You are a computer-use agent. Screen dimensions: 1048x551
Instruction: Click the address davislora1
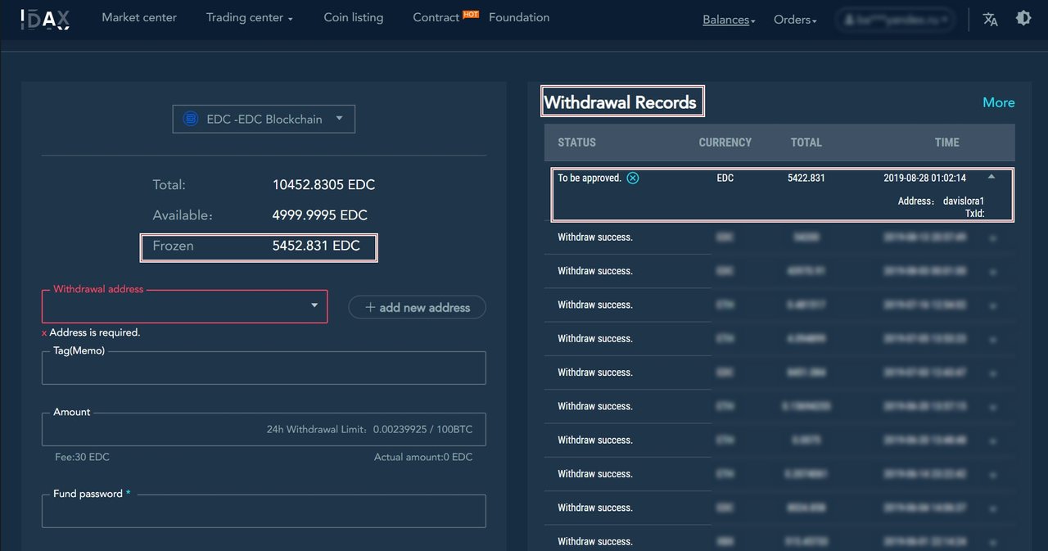(964, 201)
